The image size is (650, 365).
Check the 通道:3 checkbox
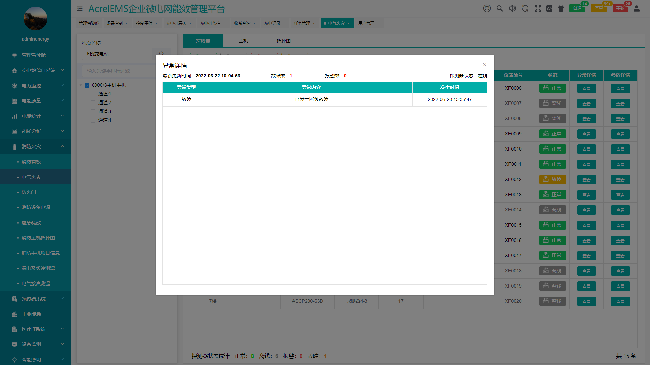pos(93,112)
